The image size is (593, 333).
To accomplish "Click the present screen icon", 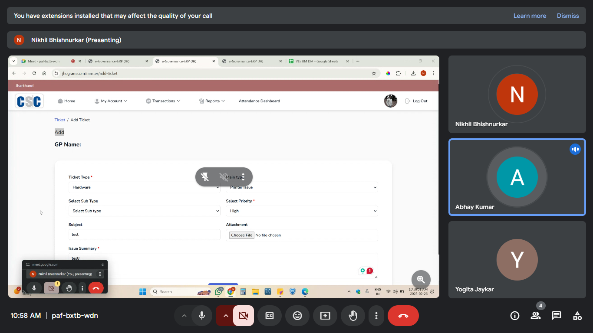I will pyautogui.click(x=325, y=316).
